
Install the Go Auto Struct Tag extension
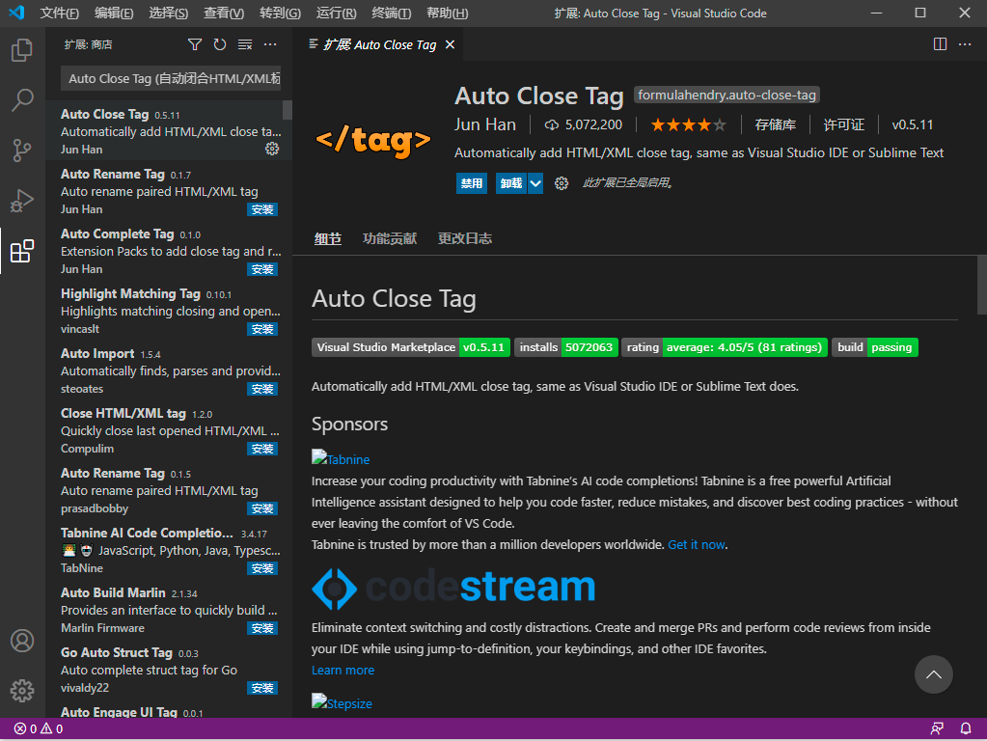(262, 688)
